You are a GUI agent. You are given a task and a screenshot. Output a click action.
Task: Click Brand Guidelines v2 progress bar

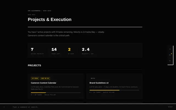[x=114, y=90]
